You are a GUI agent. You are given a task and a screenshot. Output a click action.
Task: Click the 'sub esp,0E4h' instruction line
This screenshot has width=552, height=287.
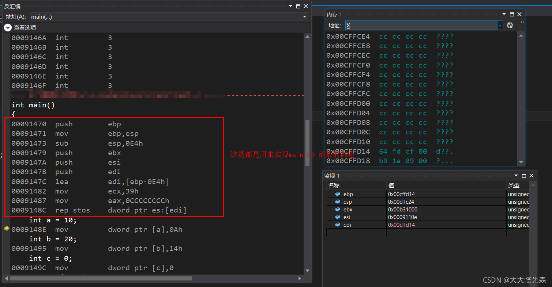77,143
